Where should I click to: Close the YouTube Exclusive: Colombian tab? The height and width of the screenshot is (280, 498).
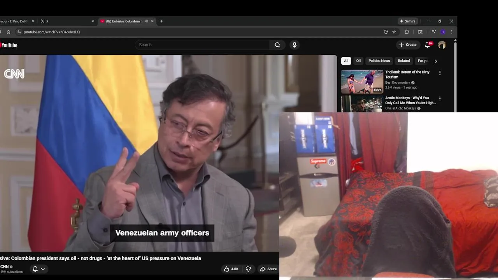coord(153,21)
